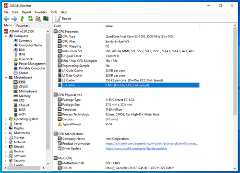Viewport: 240px width, 173px height.
Task: Switch to the Favorites tab
Action: click(x=23, y=25)
